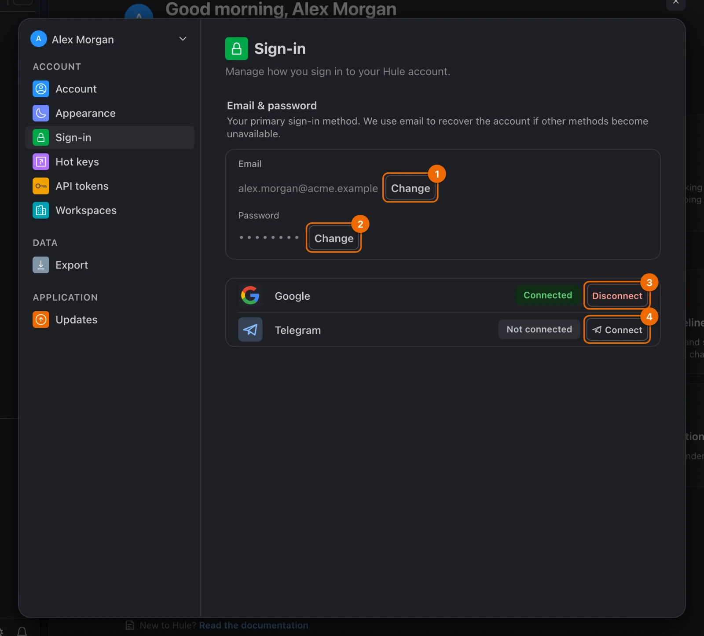
Task: Open the Export data section
Action: point(110,265)
